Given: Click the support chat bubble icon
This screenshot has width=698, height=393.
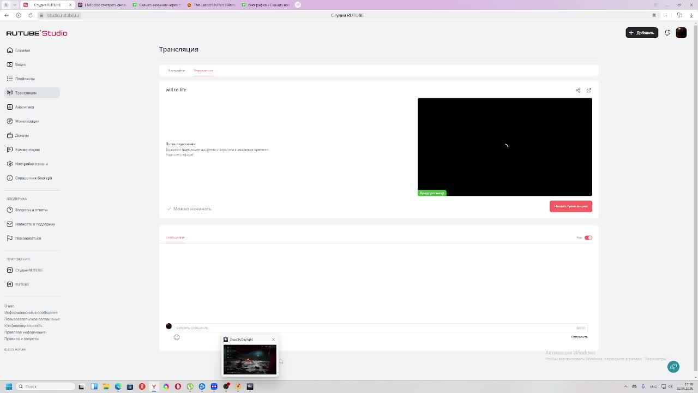Looking at the screenshot, I should click(x=673, y=367).
